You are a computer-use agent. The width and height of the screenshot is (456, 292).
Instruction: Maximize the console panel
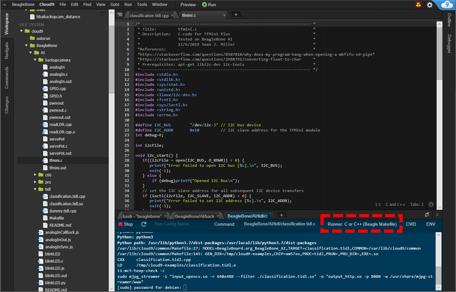427,215
